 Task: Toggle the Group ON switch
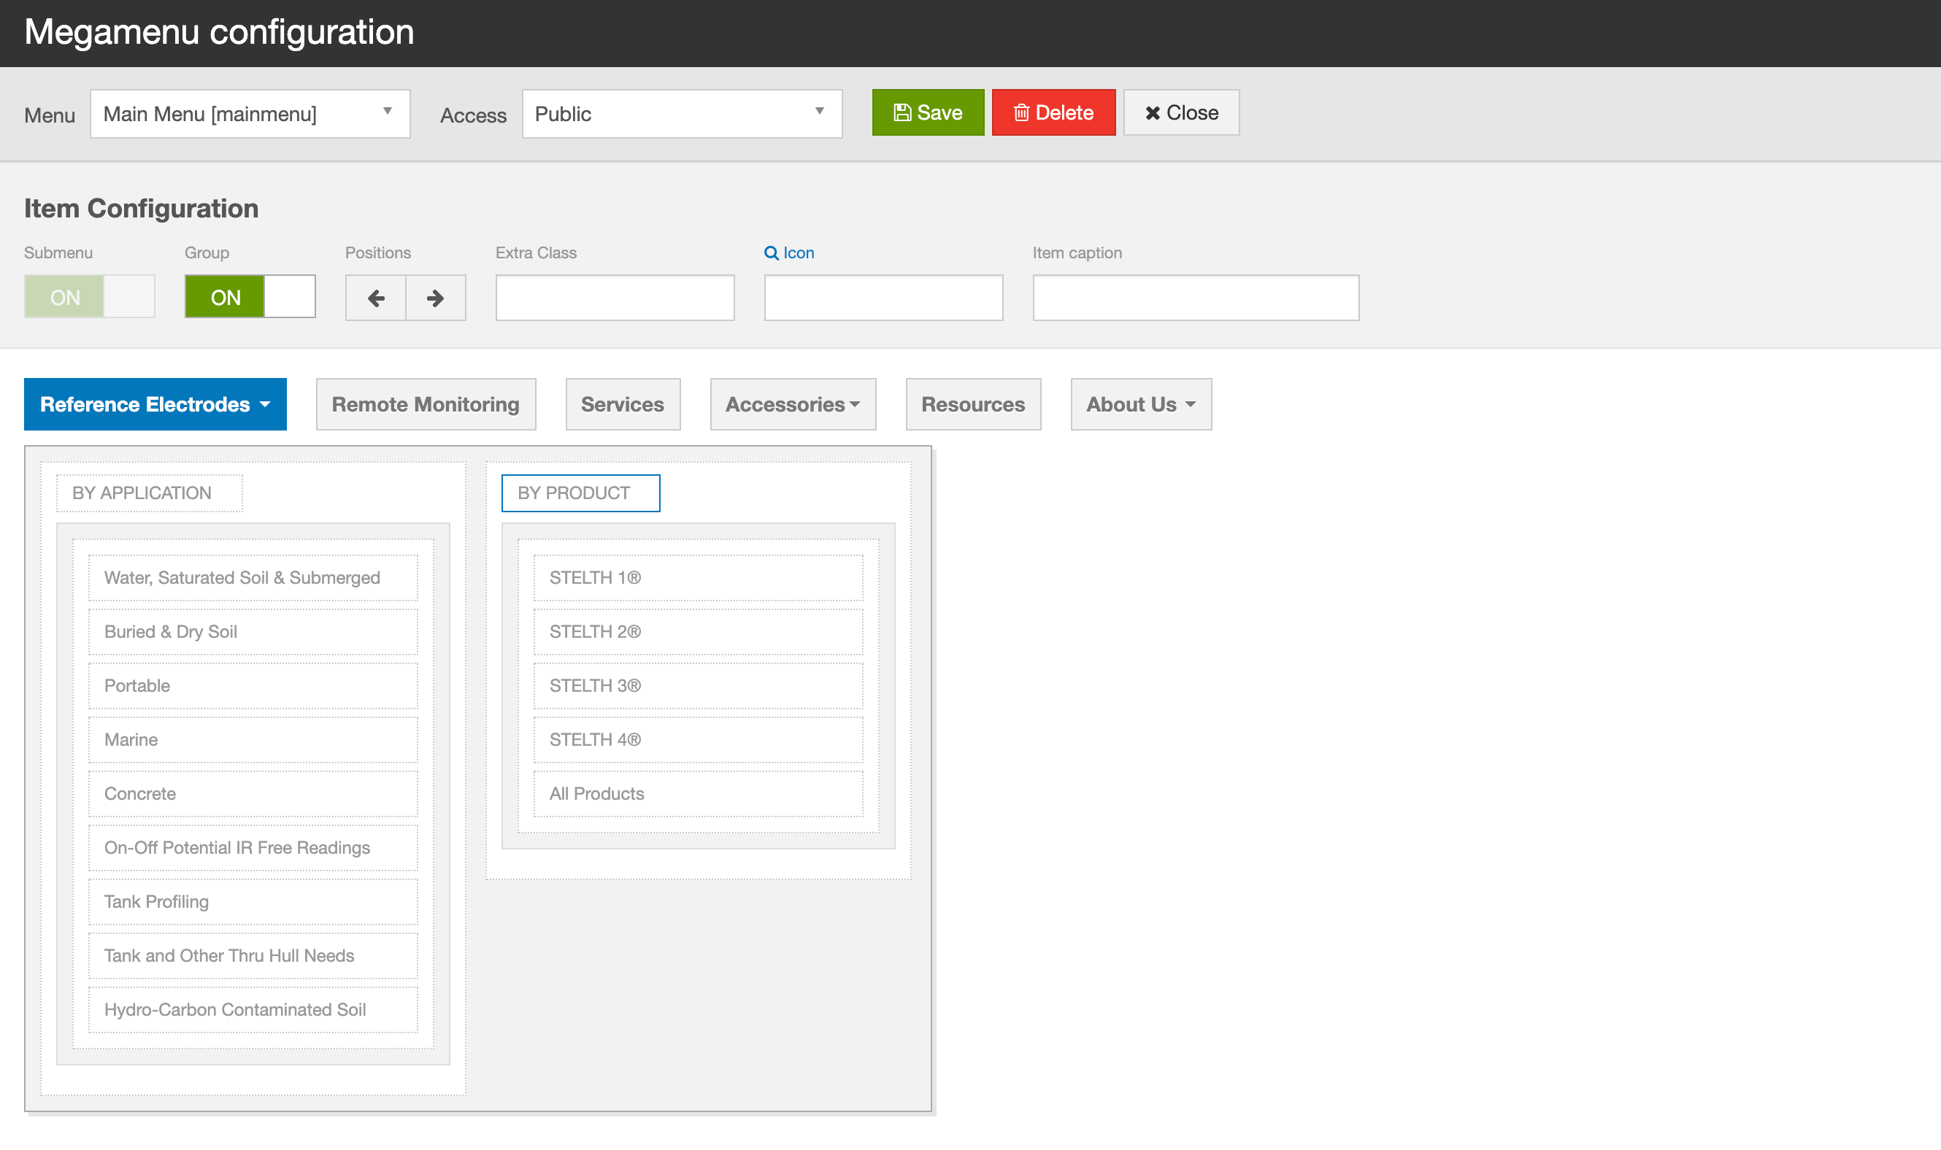250,297
